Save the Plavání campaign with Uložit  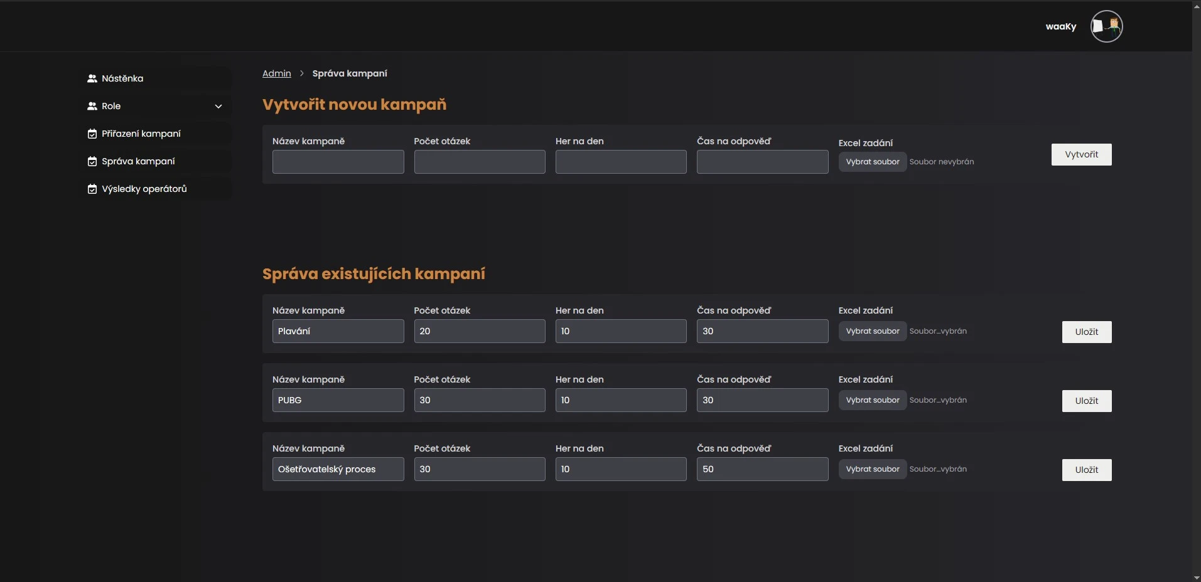click(1086, 332)
